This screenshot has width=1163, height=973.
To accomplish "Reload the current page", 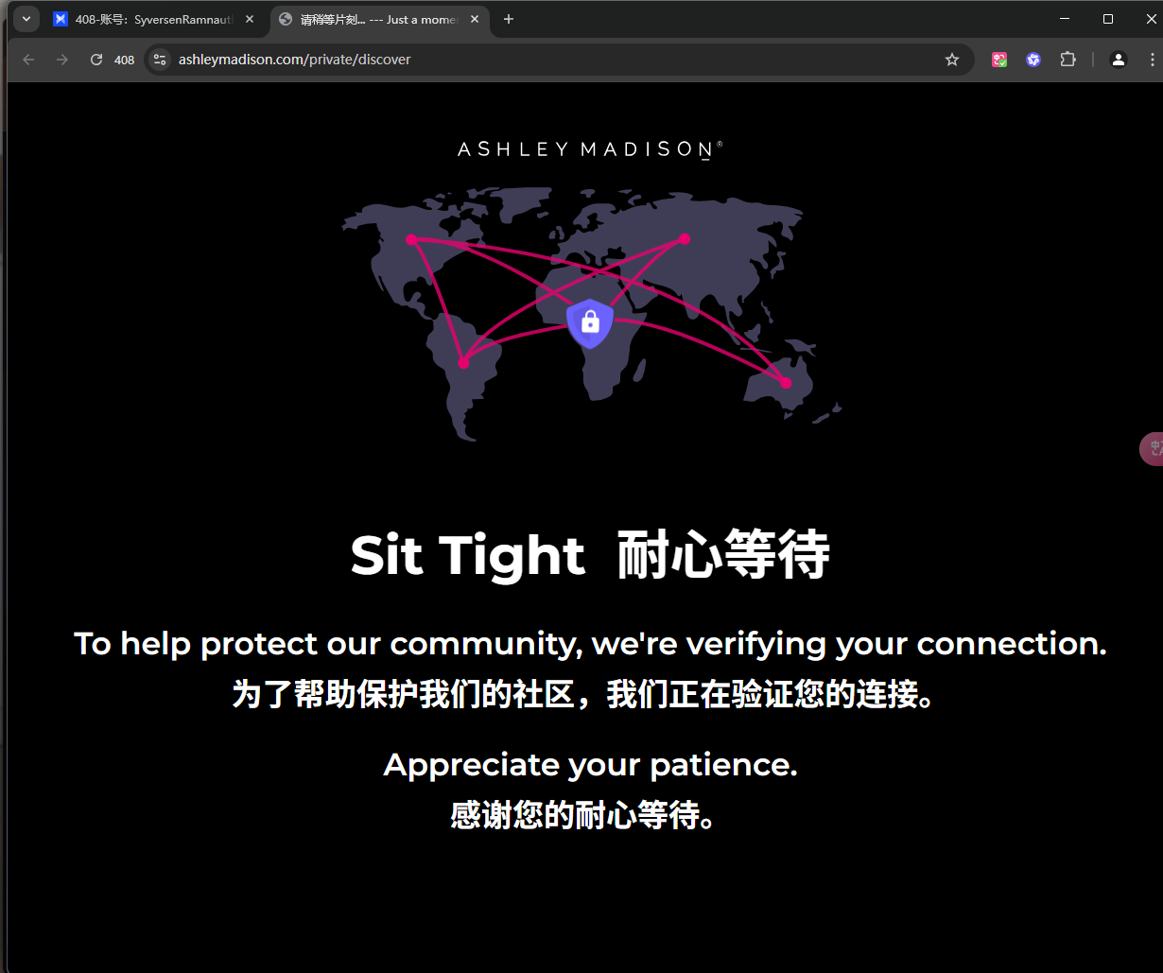I will tap(95, 60).
